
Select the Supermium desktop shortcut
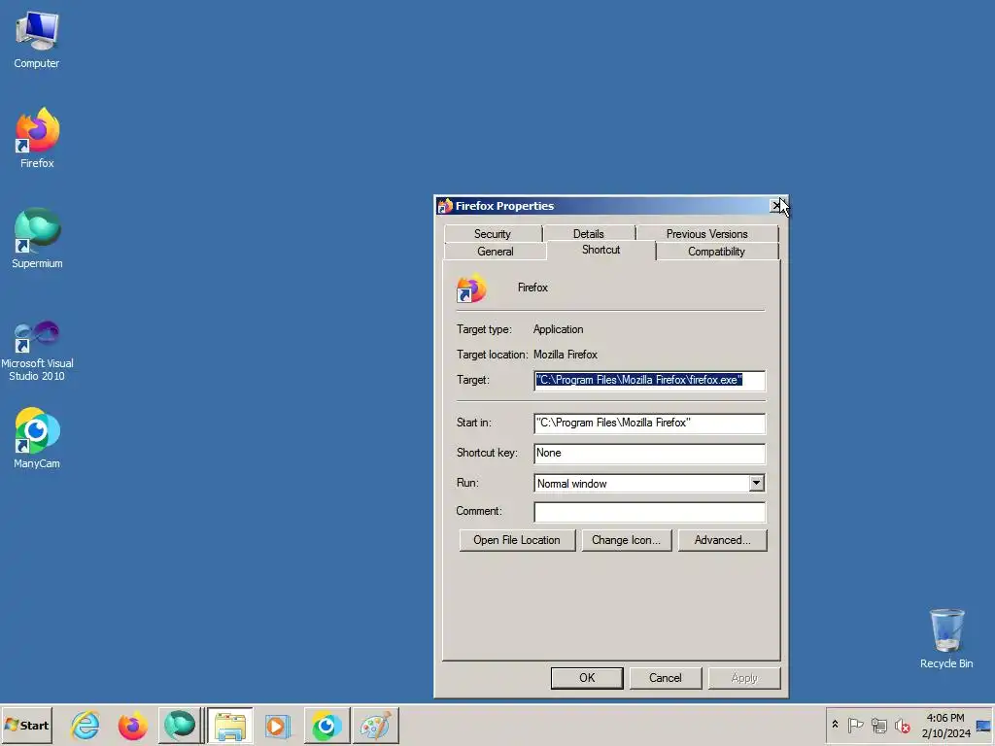pyautogui.click(x=37, y=239)
